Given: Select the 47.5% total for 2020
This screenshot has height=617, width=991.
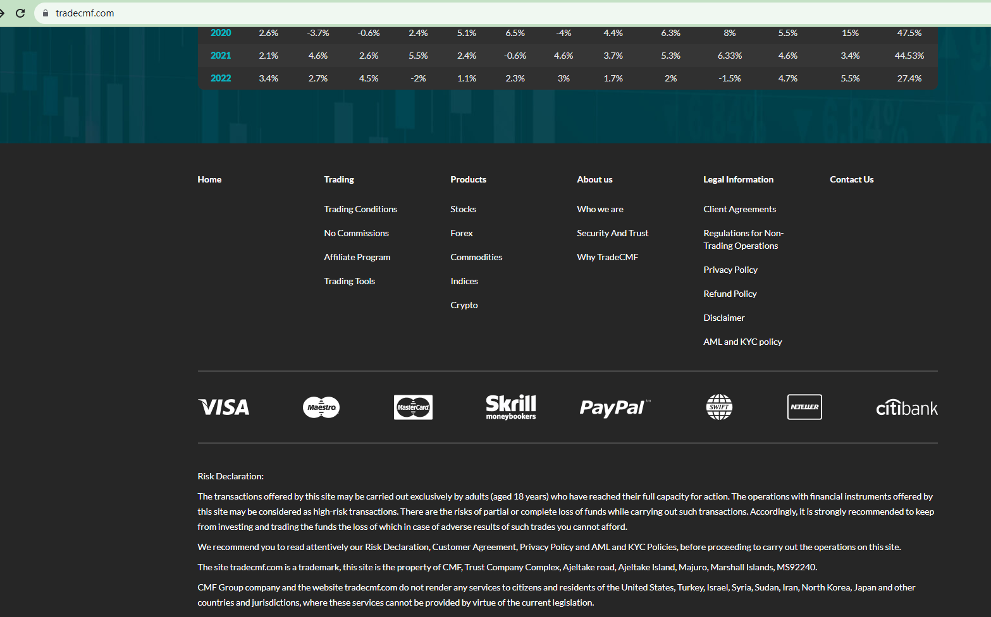Looking at the screenshot, I should click(909, 33).
